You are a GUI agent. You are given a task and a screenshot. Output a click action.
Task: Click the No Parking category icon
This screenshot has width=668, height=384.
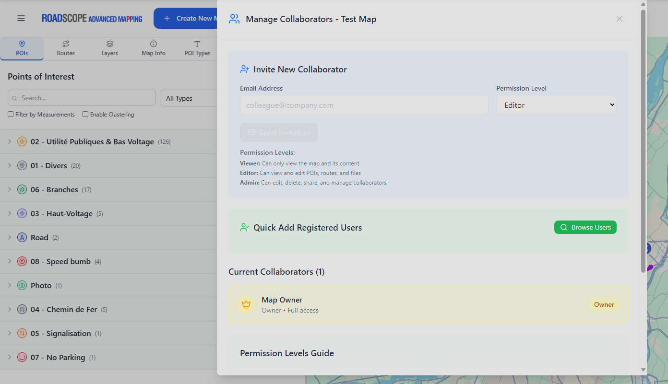point(22,357)
